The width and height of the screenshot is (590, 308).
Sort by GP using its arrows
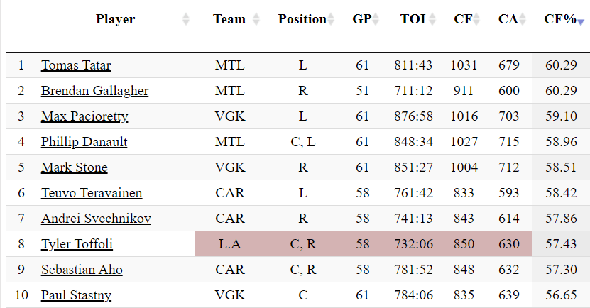376,20
